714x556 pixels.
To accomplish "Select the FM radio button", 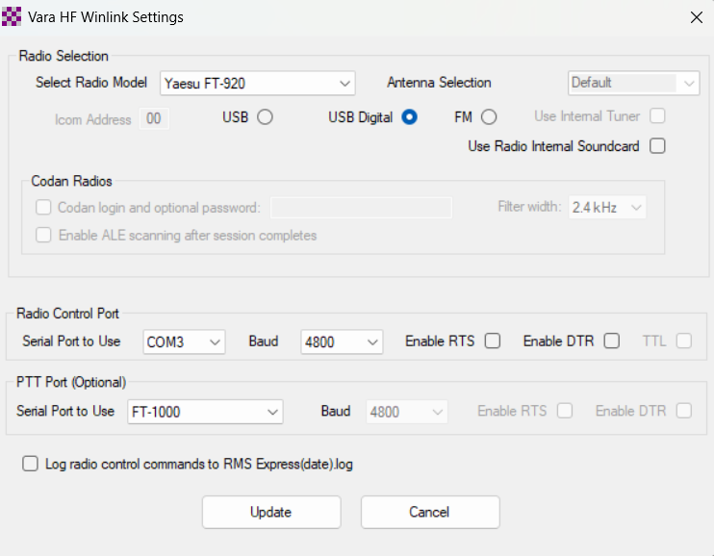I will tap(489, 117).
